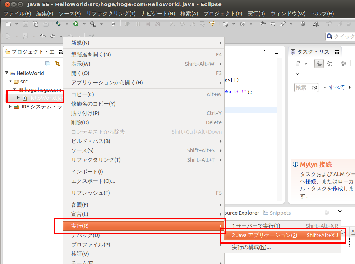Select '1 サーバーで実行' submenu item
This screenshot has width=355, height=264.
tap(282, 226)
